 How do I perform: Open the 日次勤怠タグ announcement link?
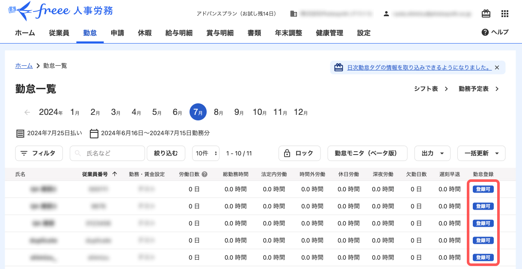[x=419, y=67]
